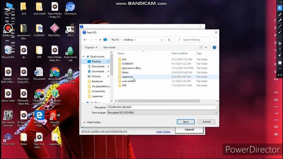This screenshot has height=159, width=283.
Task: Open the Bandicam desktop shortcut
Action: 8,30
